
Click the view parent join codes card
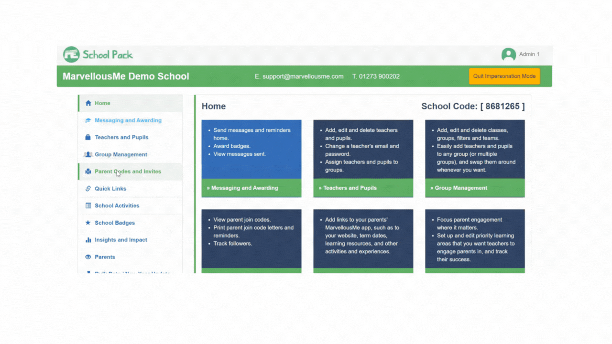(251, 239)
